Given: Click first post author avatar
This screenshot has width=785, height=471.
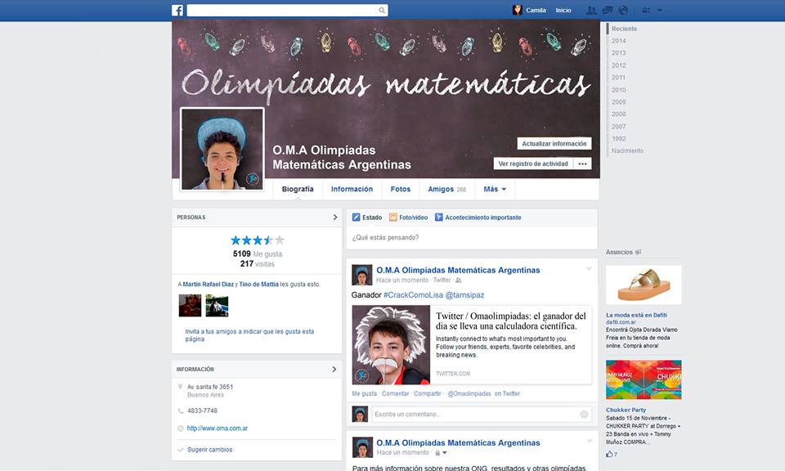Looking at the screenshot, I should [x=362, y=275].
